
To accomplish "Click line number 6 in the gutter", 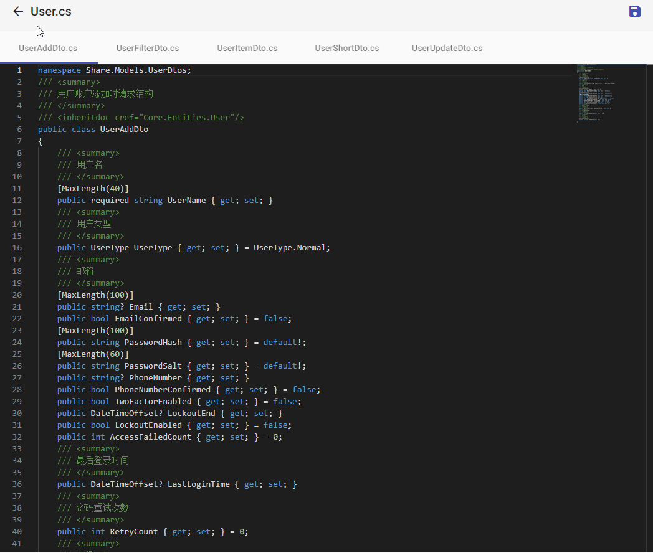I will point(19,130).
